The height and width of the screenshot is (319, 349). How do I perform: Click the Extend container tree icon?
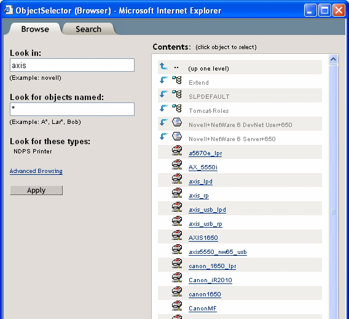tap(177, 80)
